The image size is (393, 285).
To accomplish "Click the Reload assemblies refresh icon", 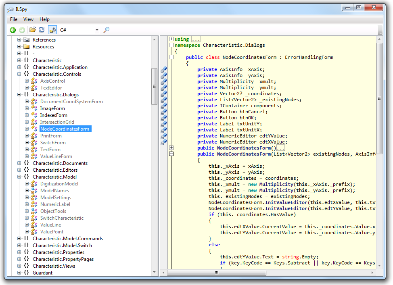I will coord(42,30).
